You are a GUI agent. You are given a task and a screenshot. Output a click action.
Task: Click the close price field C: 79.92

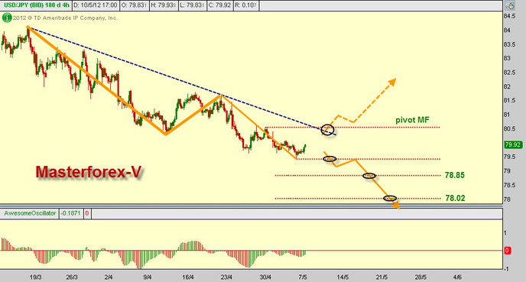[x=219, y=5]
